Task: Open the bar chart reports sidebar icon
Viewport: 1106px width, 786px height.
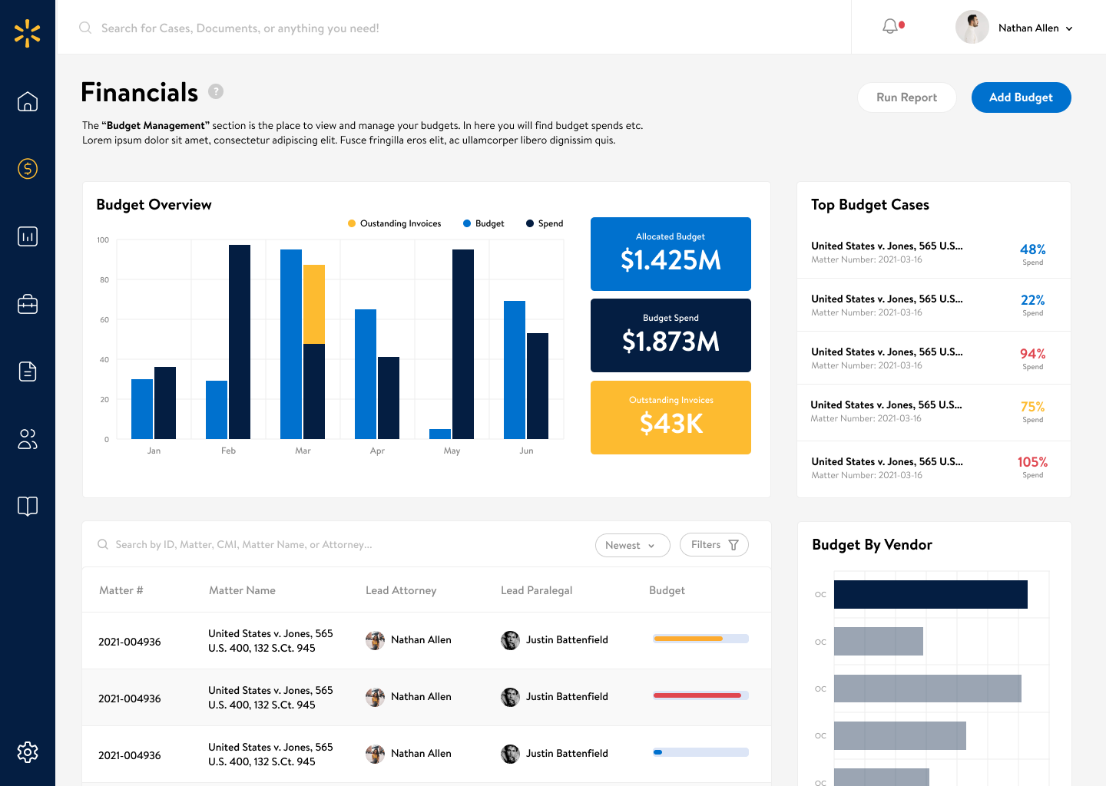Action: click(x=28, y=236)
